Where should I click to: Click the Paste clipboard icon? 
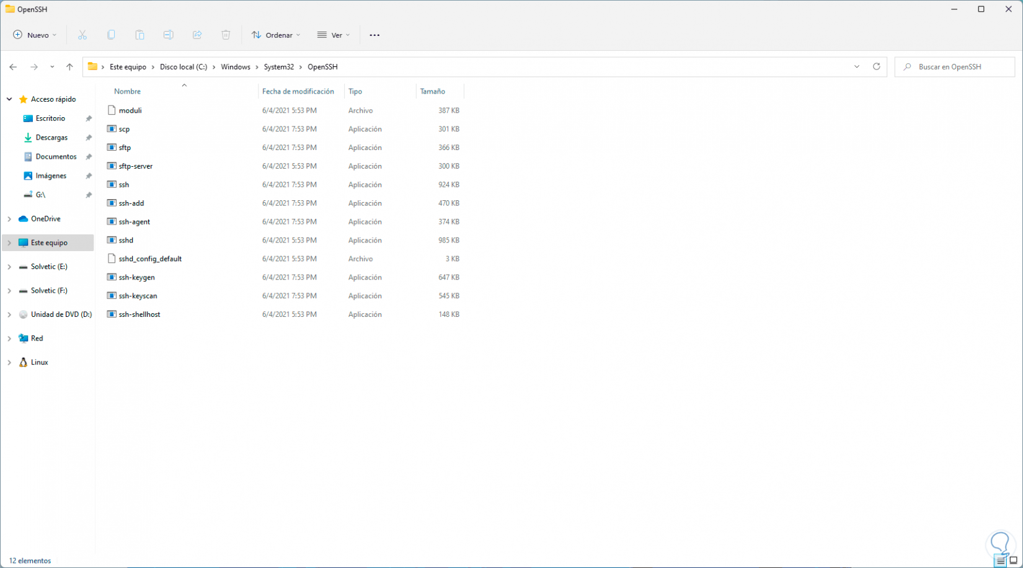coord(139,35)
